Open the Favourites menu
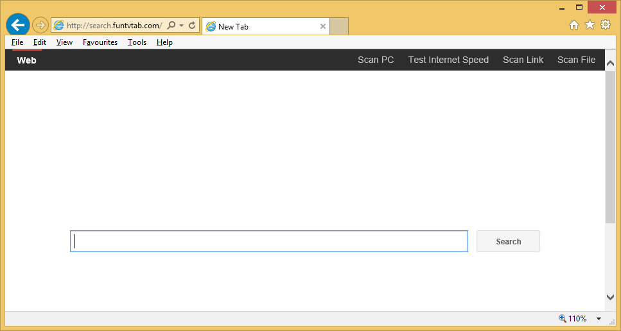The image size is (621, 331). point(100,42)
